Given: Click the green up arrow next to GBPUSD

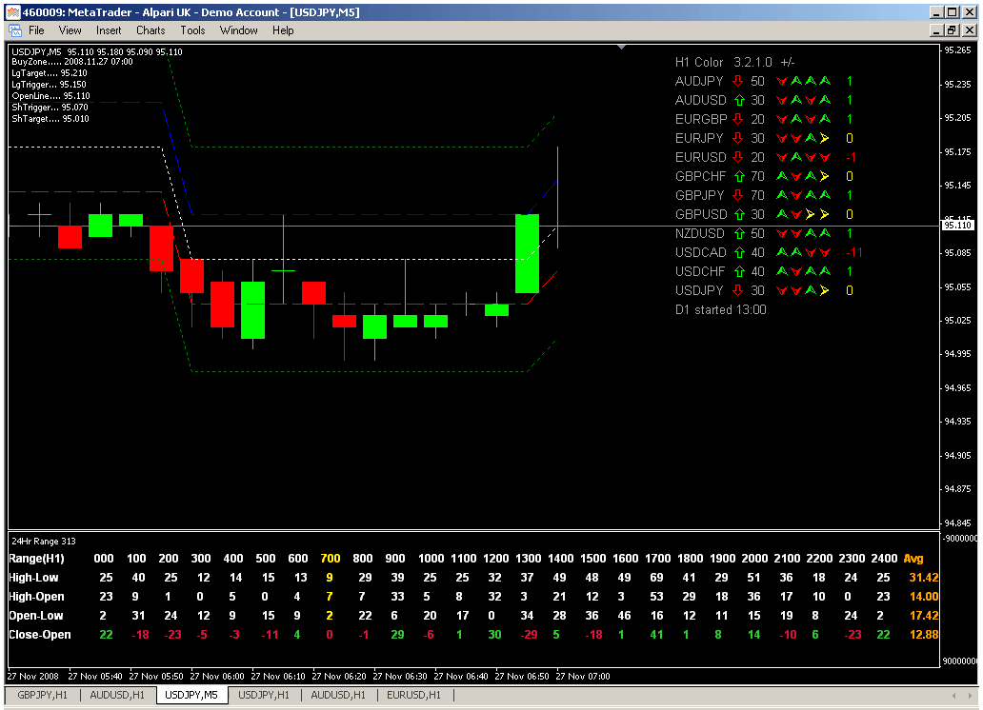Looking at the screenshot, I should (739, 214).
